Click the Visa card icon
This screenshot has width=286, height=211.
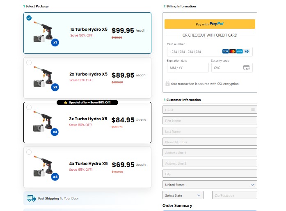pyautogui.click(x=225, y=51)
